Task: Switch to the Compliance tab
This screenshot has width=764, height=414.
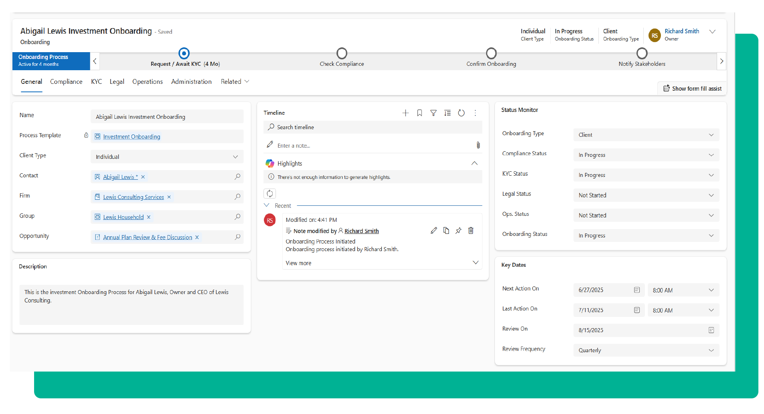Action: coord(66,82)
